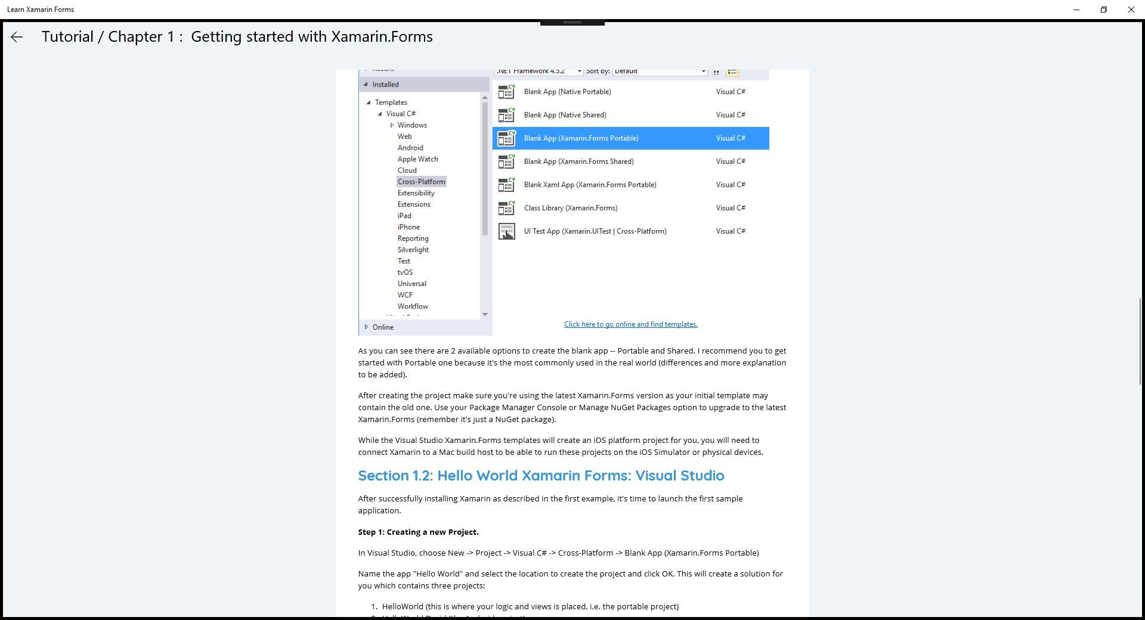Click the highlighted 'Blank App (Xamarin.Forms Portable)' name
The width and height of the screenshot is (1145, 620).
(581, 138)
